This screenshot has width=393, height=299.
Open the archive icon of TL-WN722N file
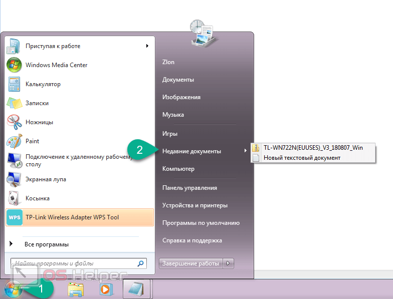256,148
